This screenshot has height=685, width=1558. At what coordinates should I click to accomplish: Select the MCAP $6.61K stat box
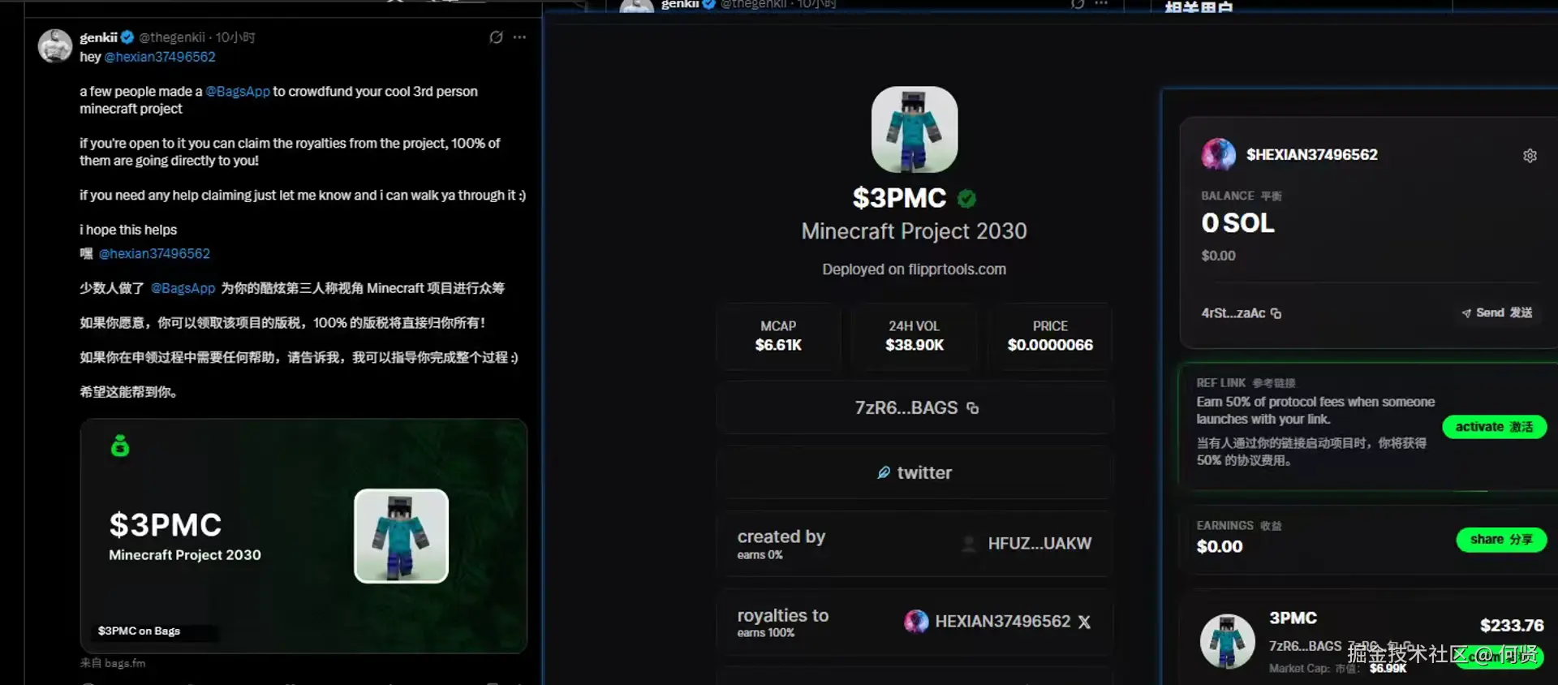click(778, 336)
